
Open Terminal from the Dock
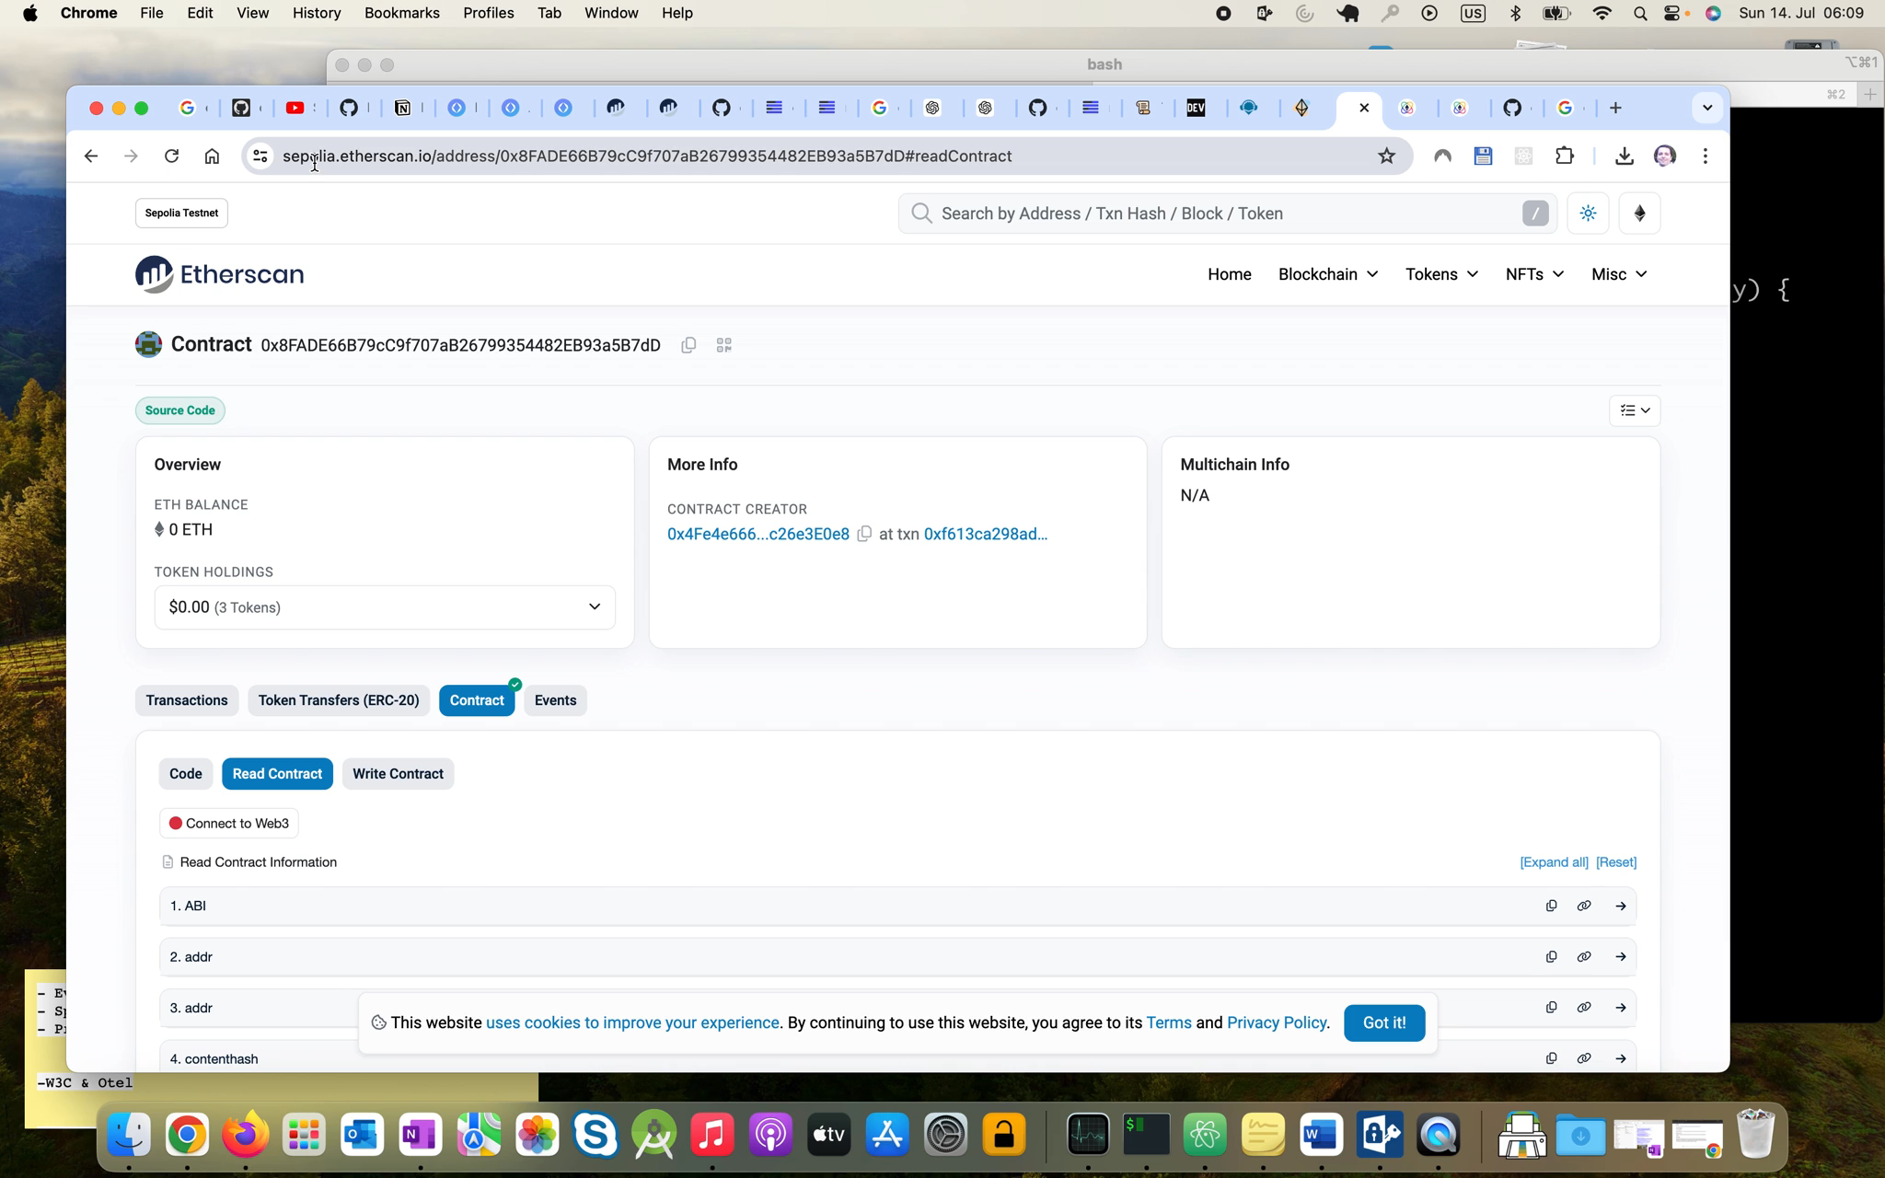[1146, 1135]
